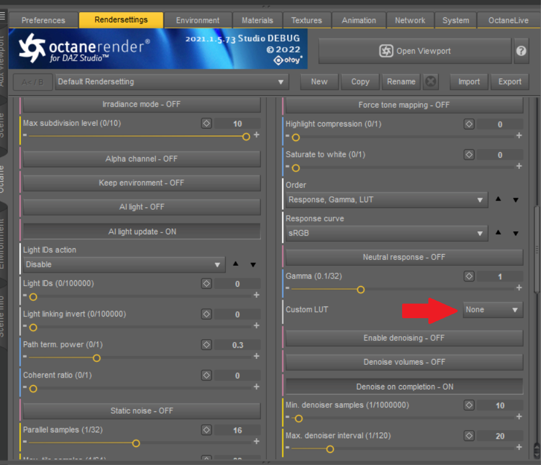Click Path term. power value field 0.3
541x465 pixels.
tap(238, 345)
